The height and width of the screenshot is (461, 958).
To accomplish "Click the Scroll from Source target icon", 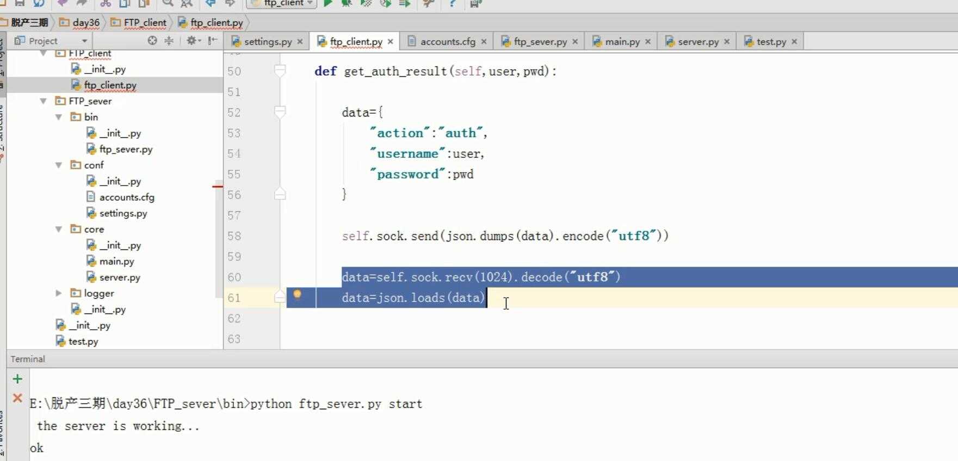I will [152, 41].
